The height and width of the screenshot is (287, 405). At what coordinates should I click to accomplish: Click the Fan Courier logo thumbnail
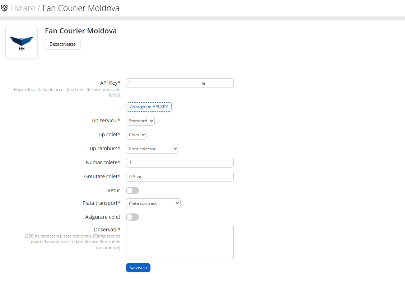click(x=22, y=42)
